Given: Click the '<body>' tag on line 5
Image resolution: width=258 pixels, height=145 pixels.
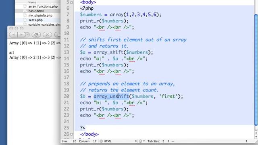Looking at the screenshot, I should coord(88,2).
